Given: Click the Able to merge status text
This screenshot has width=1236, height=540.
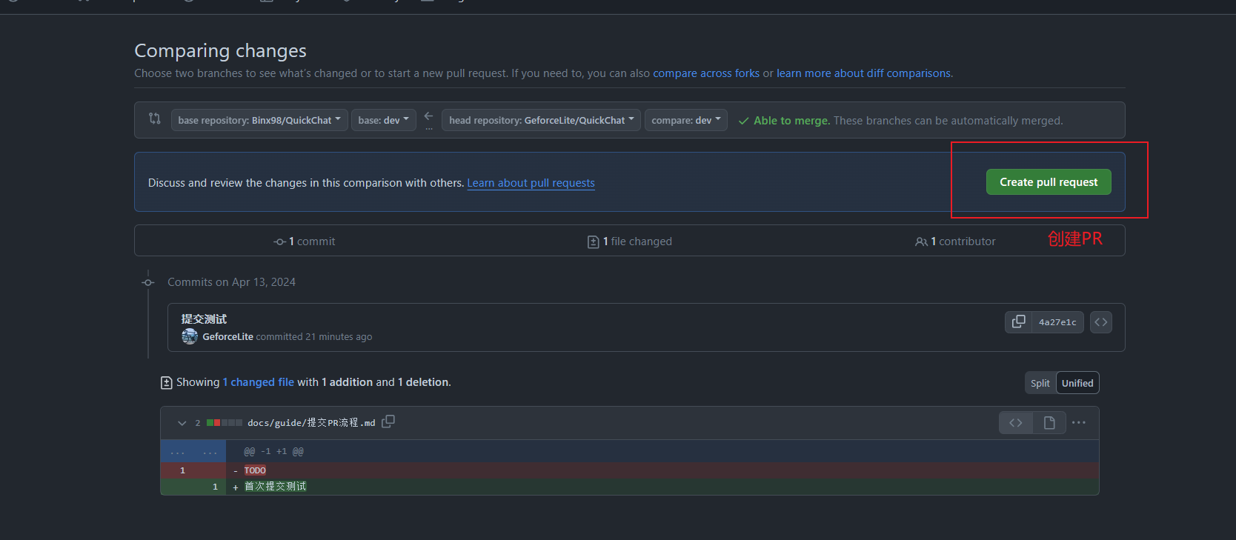Looking at the screenshot, I should 791,121.
